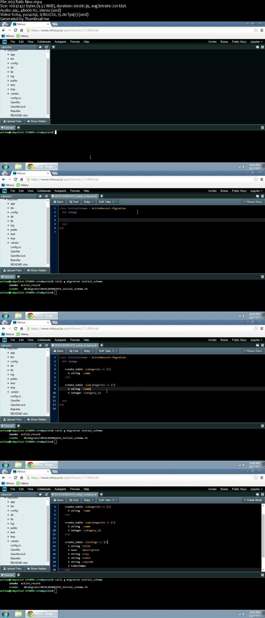265x618 pixels.
Task: Open the chat bubble icon in the 10:23 PM frame
Action: (x=257, y=47)
